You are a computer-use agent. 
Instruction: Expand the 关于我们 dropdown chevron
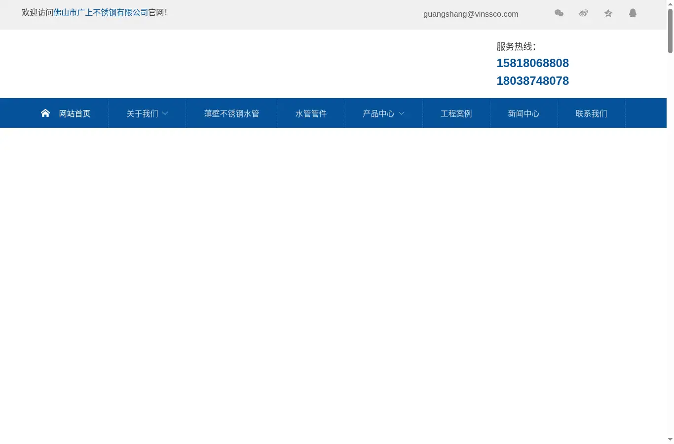point(165,113)
